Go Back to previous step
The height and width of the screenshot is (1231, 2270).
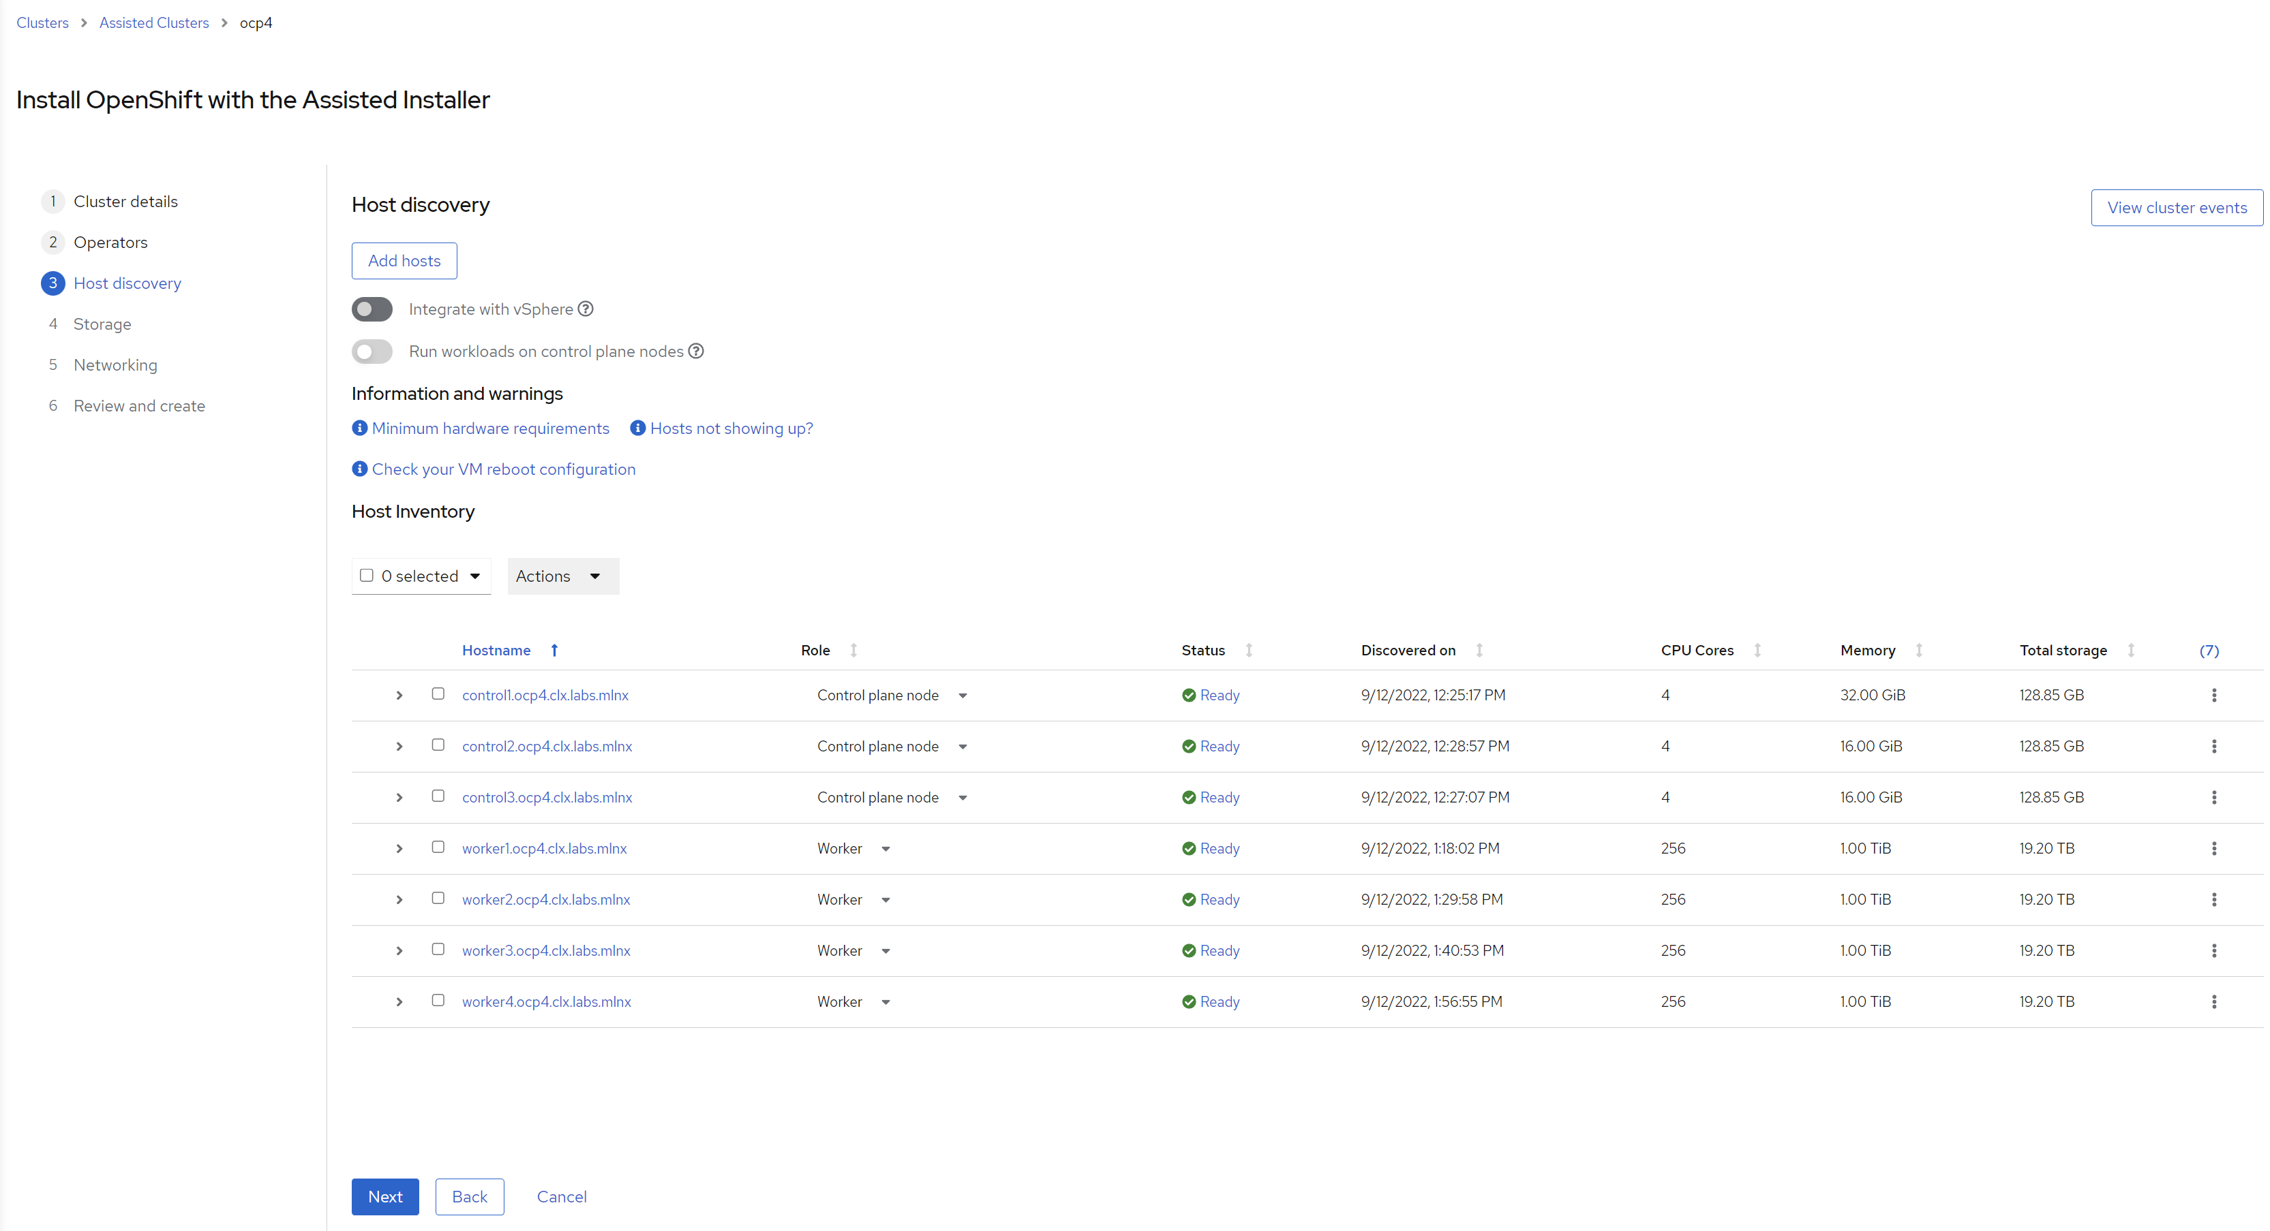[470, 1197]
